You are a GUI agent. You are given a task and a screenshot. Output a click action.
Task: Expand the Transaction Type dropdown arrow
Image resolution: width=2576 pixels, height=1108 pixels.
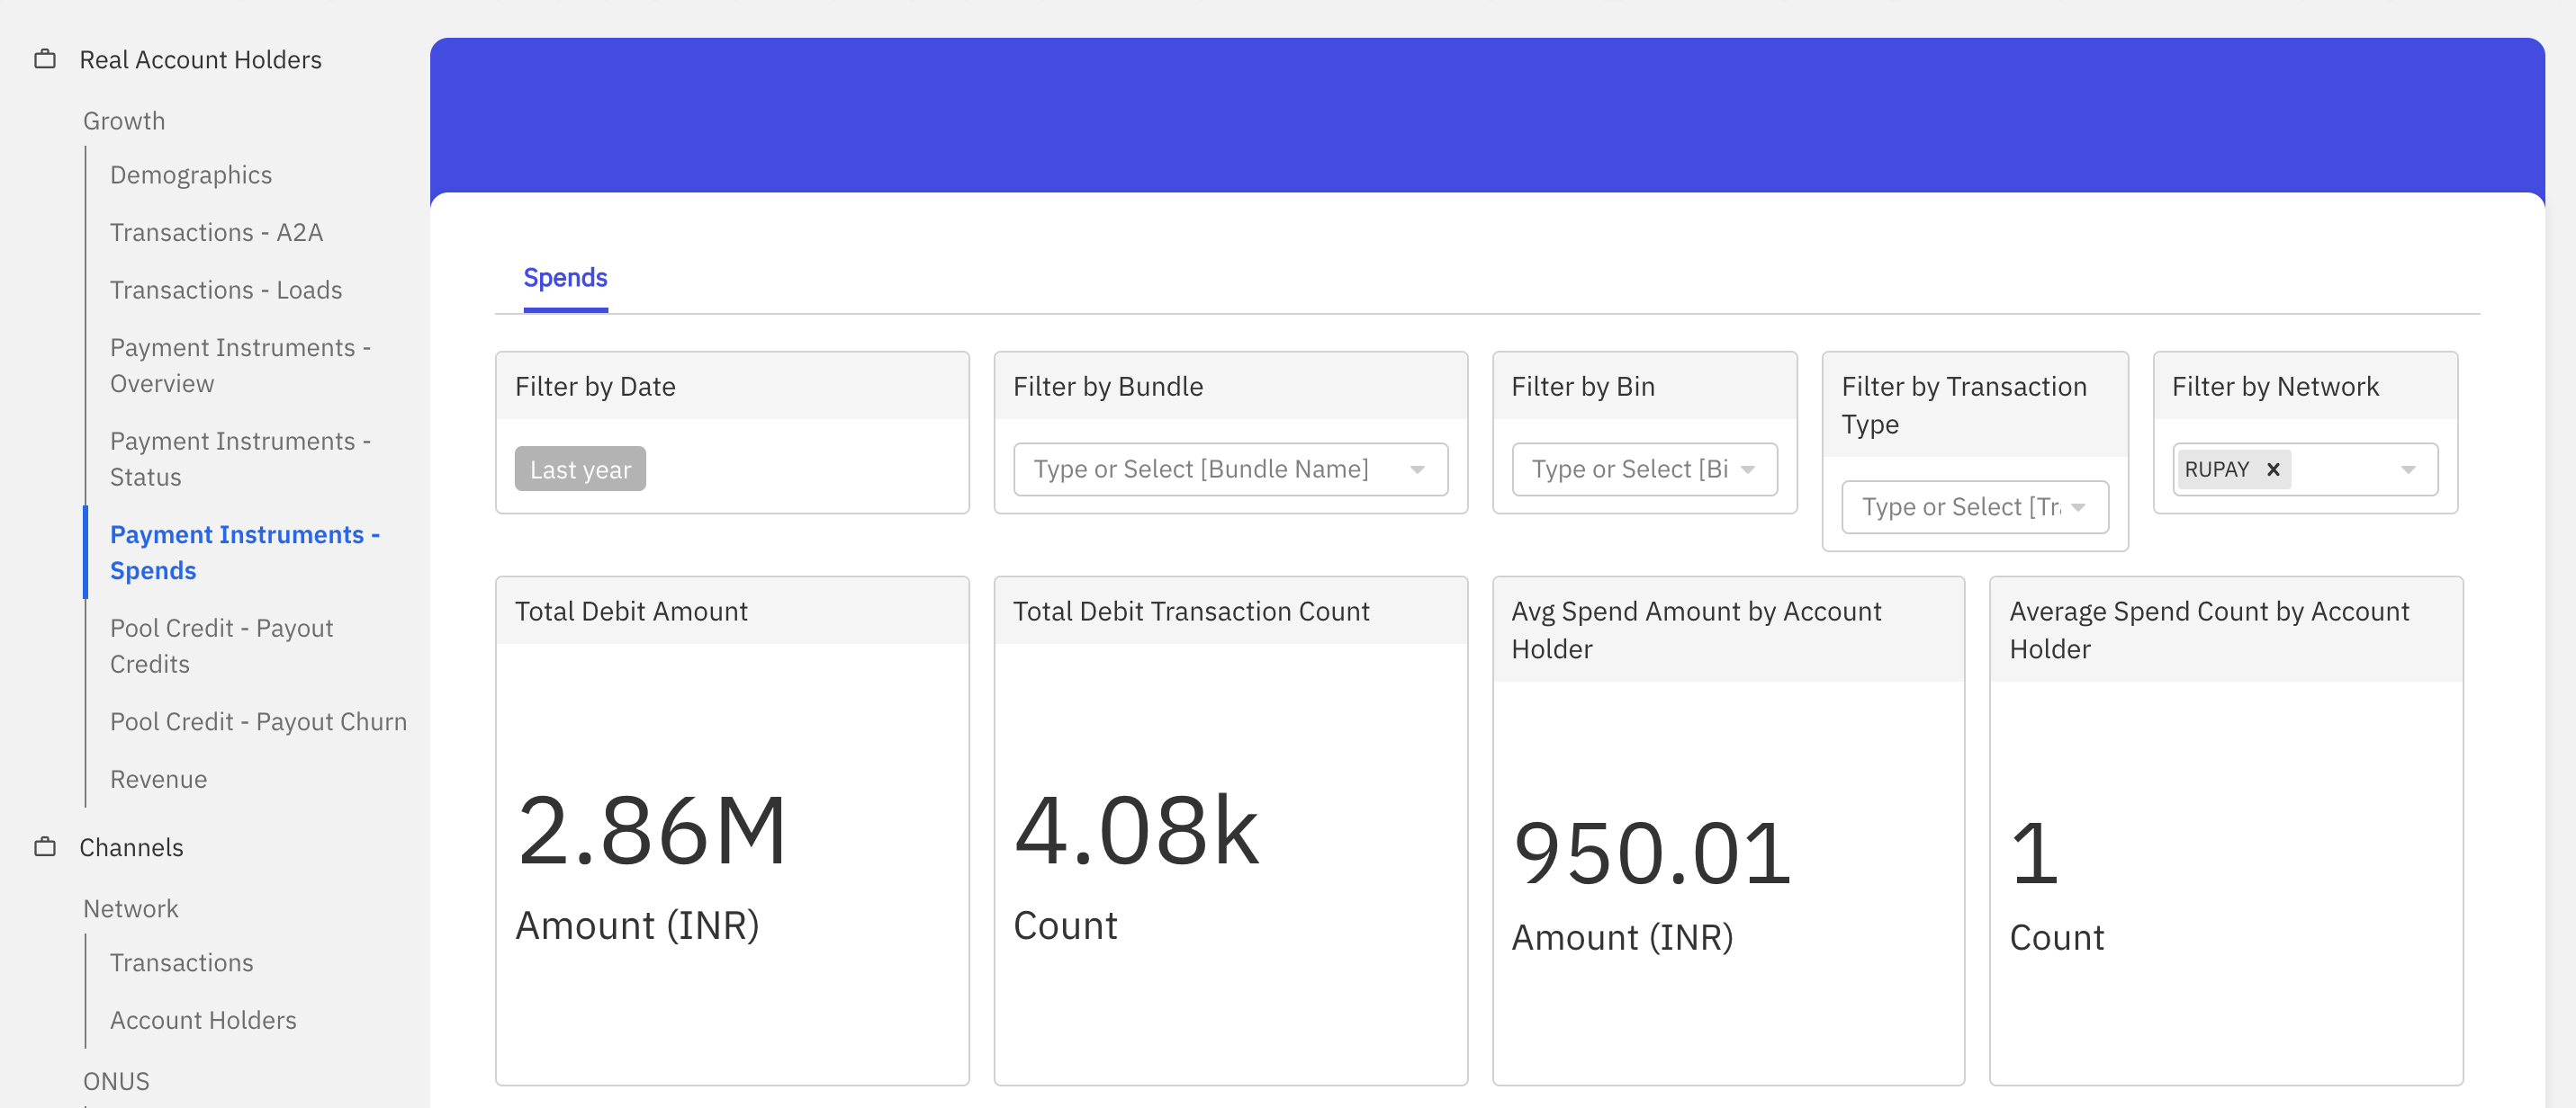click(2079, 507)
